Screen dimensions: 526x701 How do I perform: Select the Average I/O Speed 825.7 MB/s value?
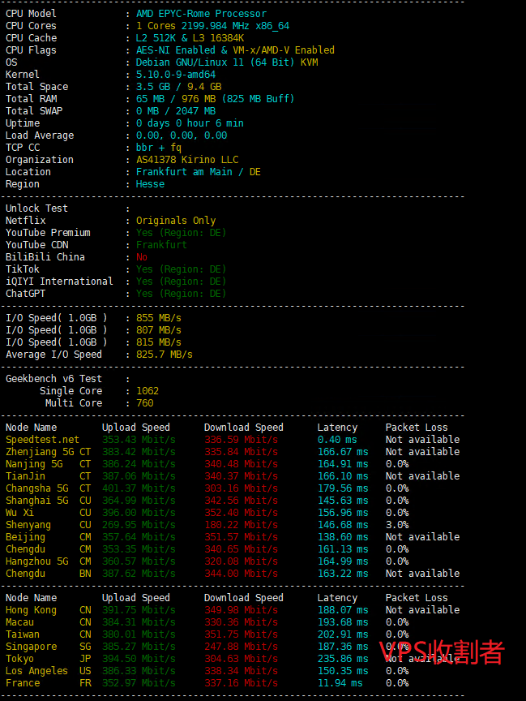coord(165,355)
